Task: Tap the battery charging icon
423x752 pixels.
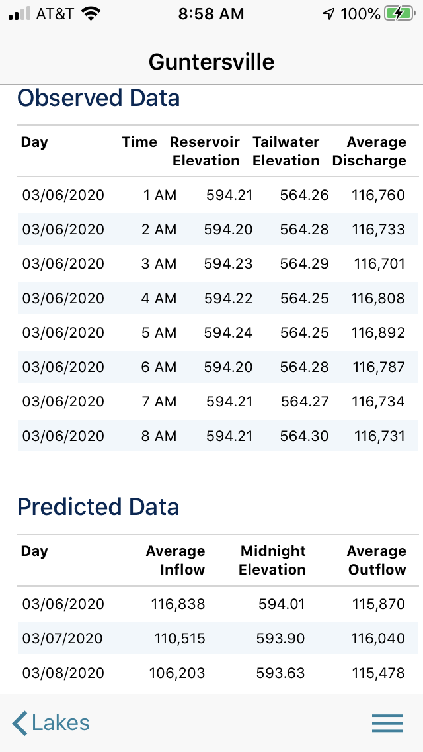Action: pos(399,14)
